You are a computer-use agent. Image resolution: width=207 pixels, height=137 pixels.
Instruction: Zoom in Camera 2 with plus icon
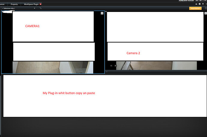[115, 65]
